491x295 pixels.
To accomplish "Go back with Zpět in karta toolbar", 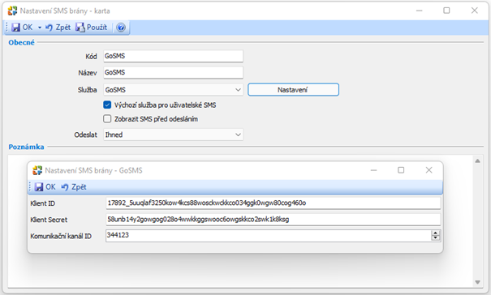I will pyautogui.click(x=58, y=28).
